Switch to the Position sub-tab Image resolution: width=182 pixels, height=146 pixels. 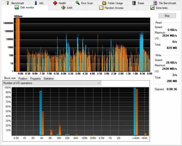click(23, 78)
